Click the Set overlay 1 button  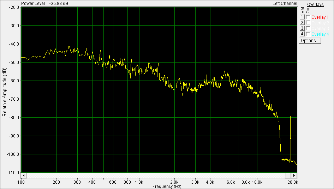[302, 17]
